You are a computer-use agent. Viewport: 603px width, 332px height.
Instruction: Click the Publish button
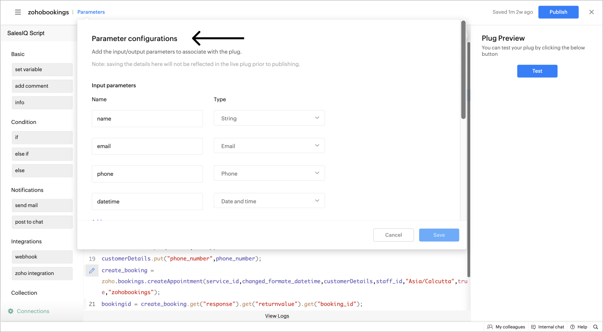click(558, 12)
